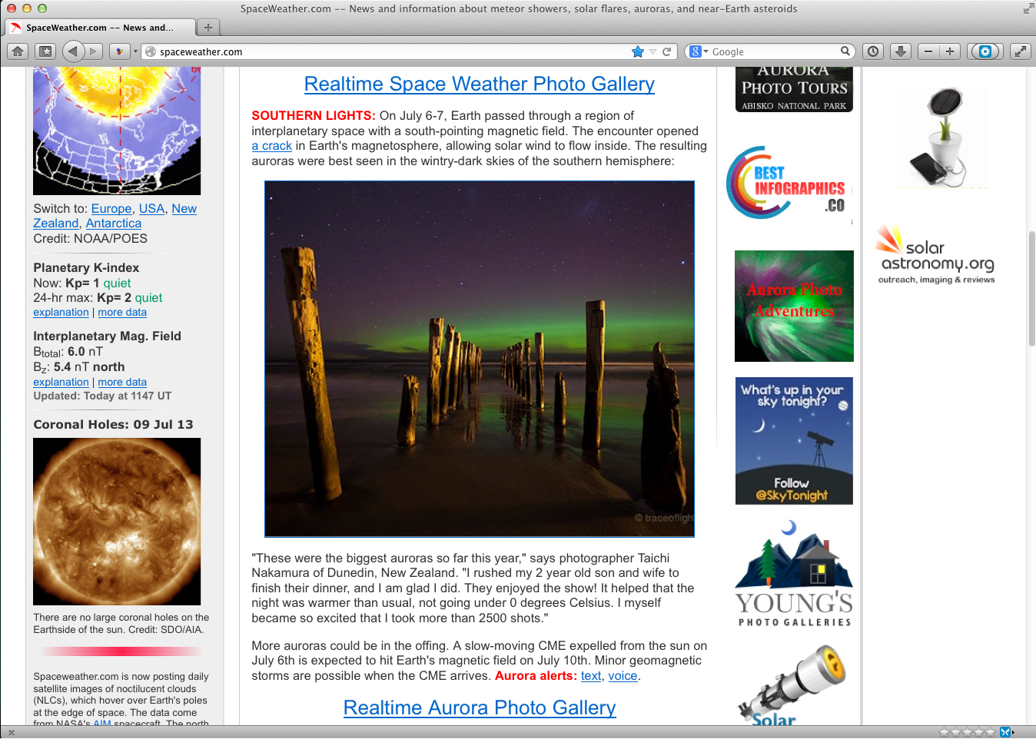This screenshot has height=739, width=1036.
Task: Expand the Google search engine dropdown
Action: pyautogui.click(x=699, y=51)
